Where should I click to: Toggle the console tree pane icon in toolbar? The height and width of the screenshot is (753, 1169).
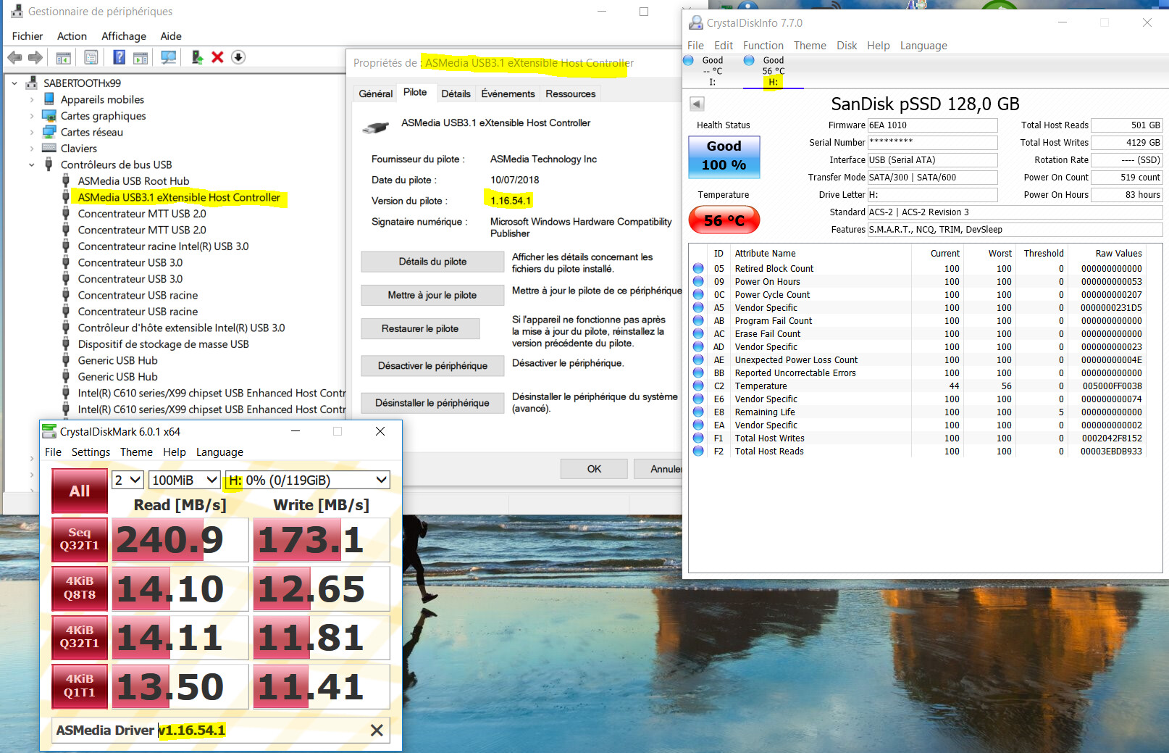click(64, 57)
